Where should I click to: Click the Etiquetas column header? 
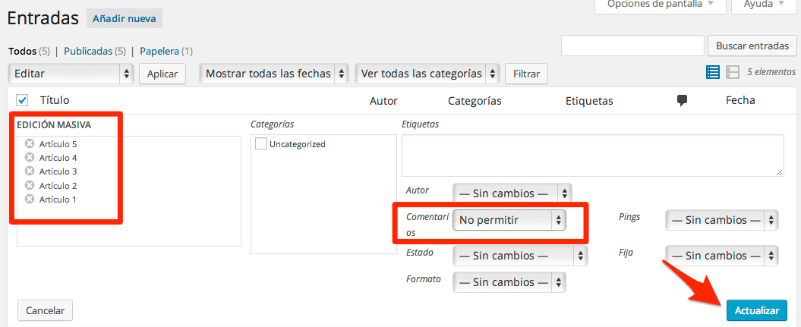(x=589, y=101)
